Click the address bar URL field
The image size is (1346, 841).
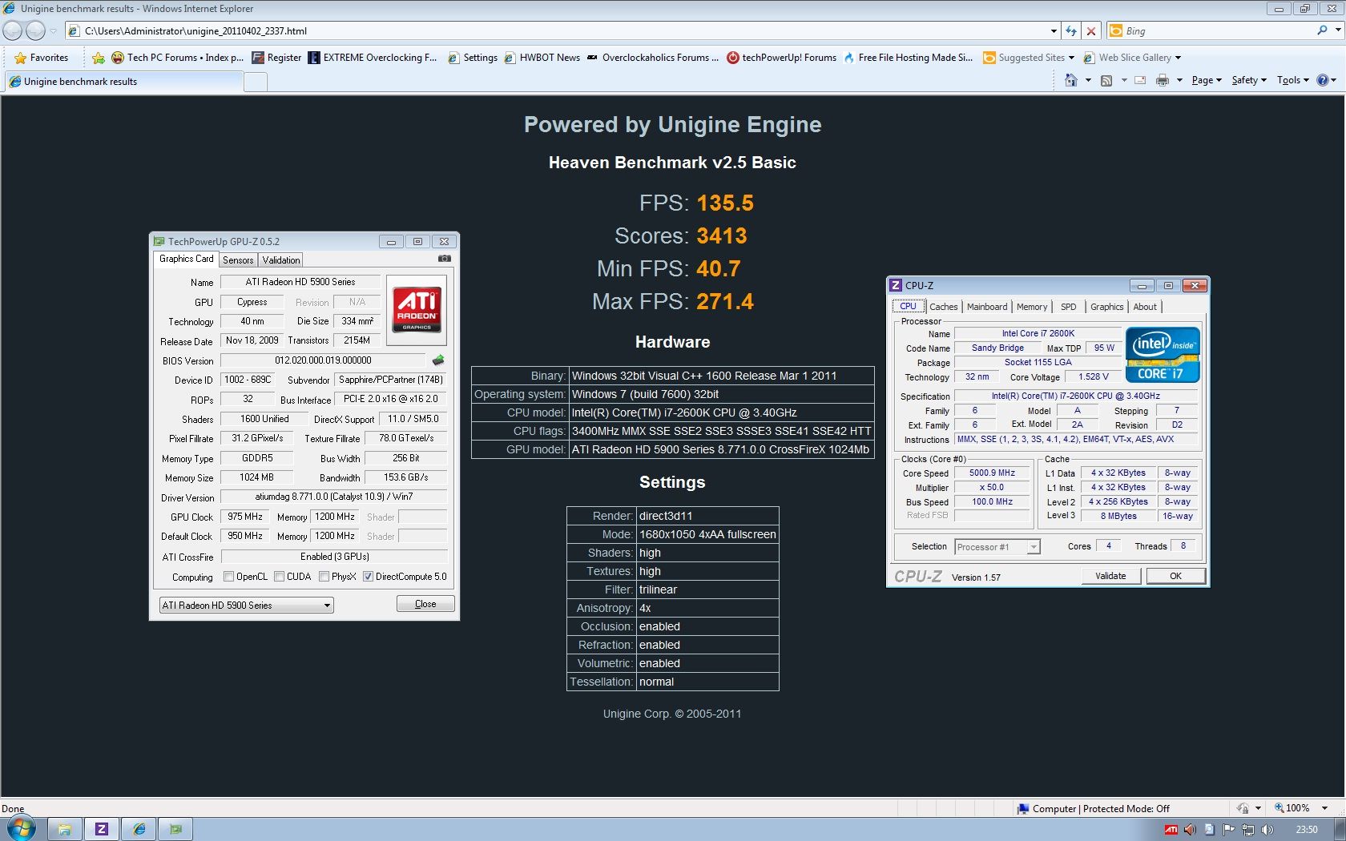[561, 31]
